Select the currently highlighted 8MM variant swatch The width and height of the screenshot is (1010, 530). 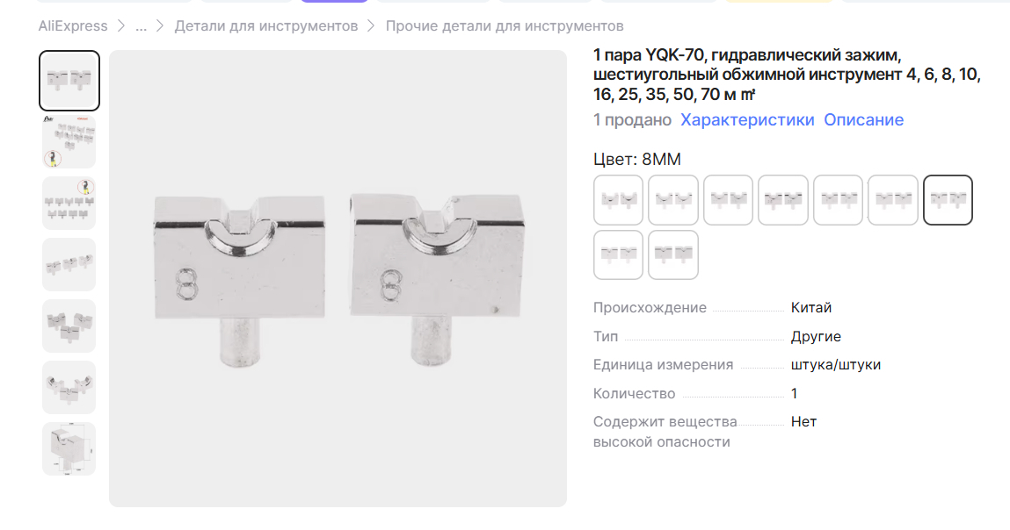948,200
